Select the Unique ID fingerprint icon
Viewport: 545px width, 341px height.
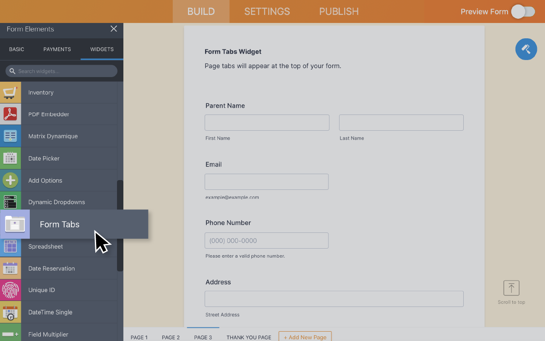point(10,290)
